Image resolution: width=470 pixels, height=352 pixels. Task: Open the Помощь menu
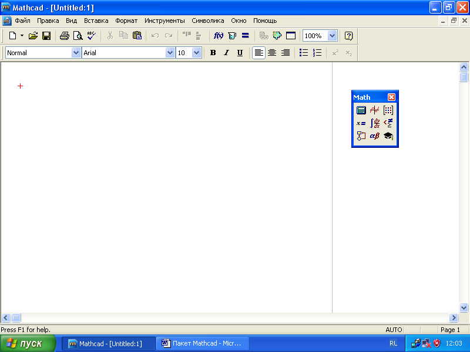pos(265,21)
